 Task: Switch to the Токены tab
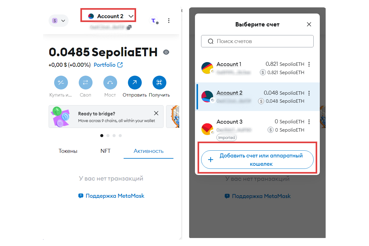pyautogui.click(x=68, y=151)
